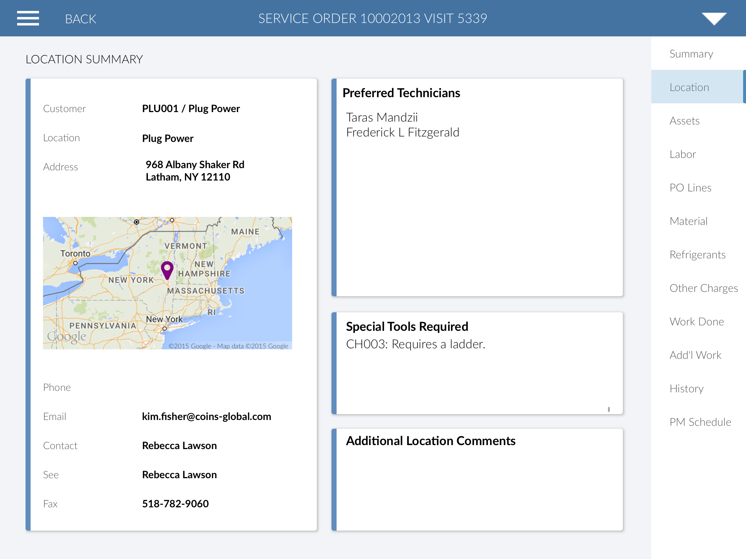Switch to the Add'l Work tab
The height and width of the screenshot is (559, 746).
698,355
